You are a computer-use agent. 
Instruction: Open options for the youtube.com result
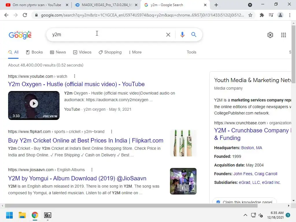click(75, 76)
